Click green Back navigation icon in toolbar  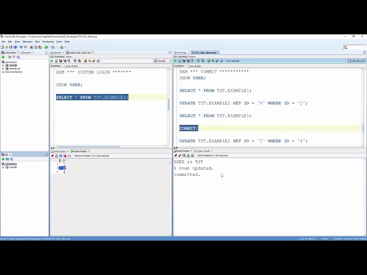click(46, 47)
